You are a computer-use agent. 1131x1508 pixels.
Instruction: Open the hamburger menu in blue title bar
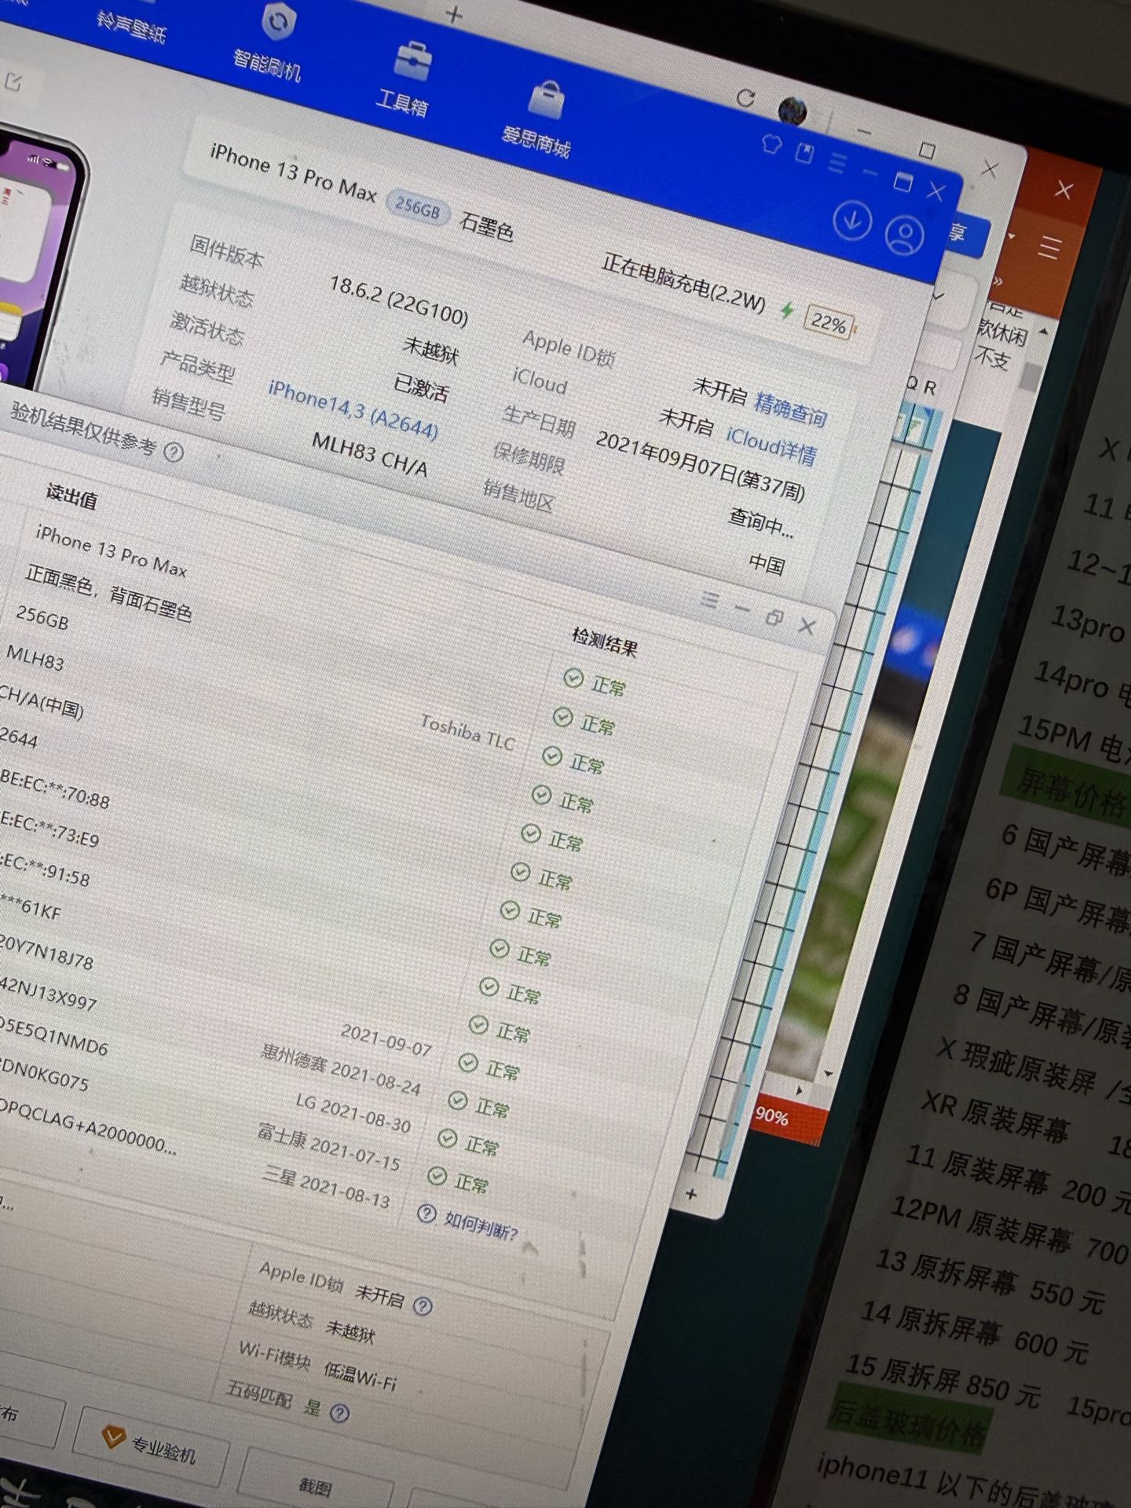pyautogui.click(x=836, y=163)
